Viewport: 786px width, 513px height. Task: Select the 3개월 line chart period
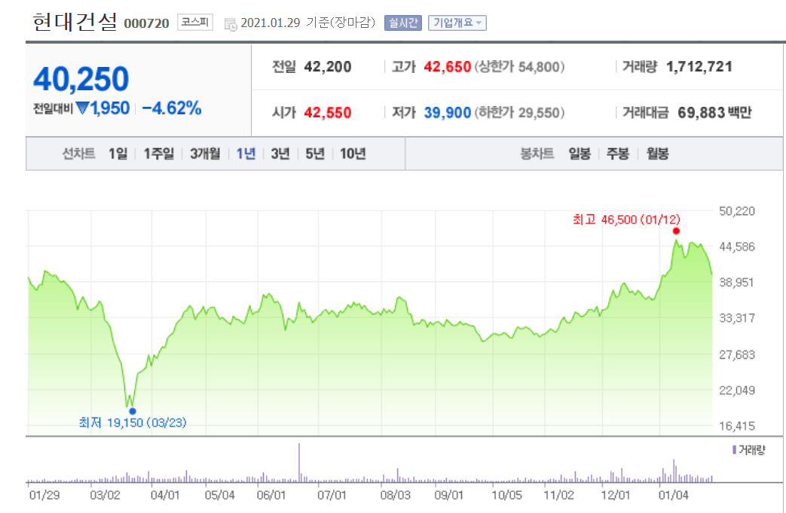pos(204,153)
